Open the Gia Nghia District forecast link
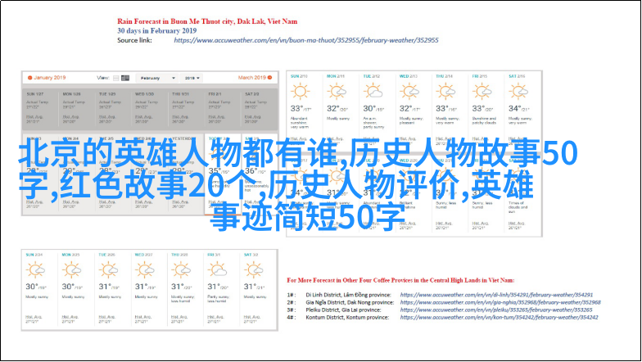Image resolution: width=642 pixels, height=362 pixels. point(500,302)
